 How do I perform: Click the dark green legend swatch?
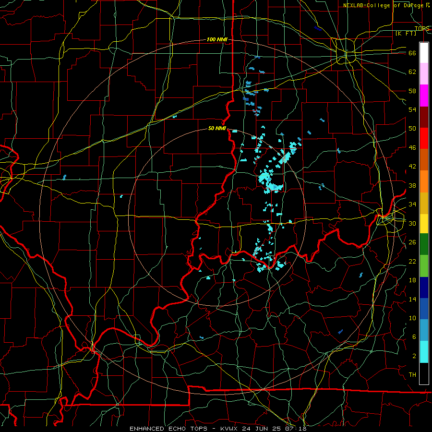(424, 244)
